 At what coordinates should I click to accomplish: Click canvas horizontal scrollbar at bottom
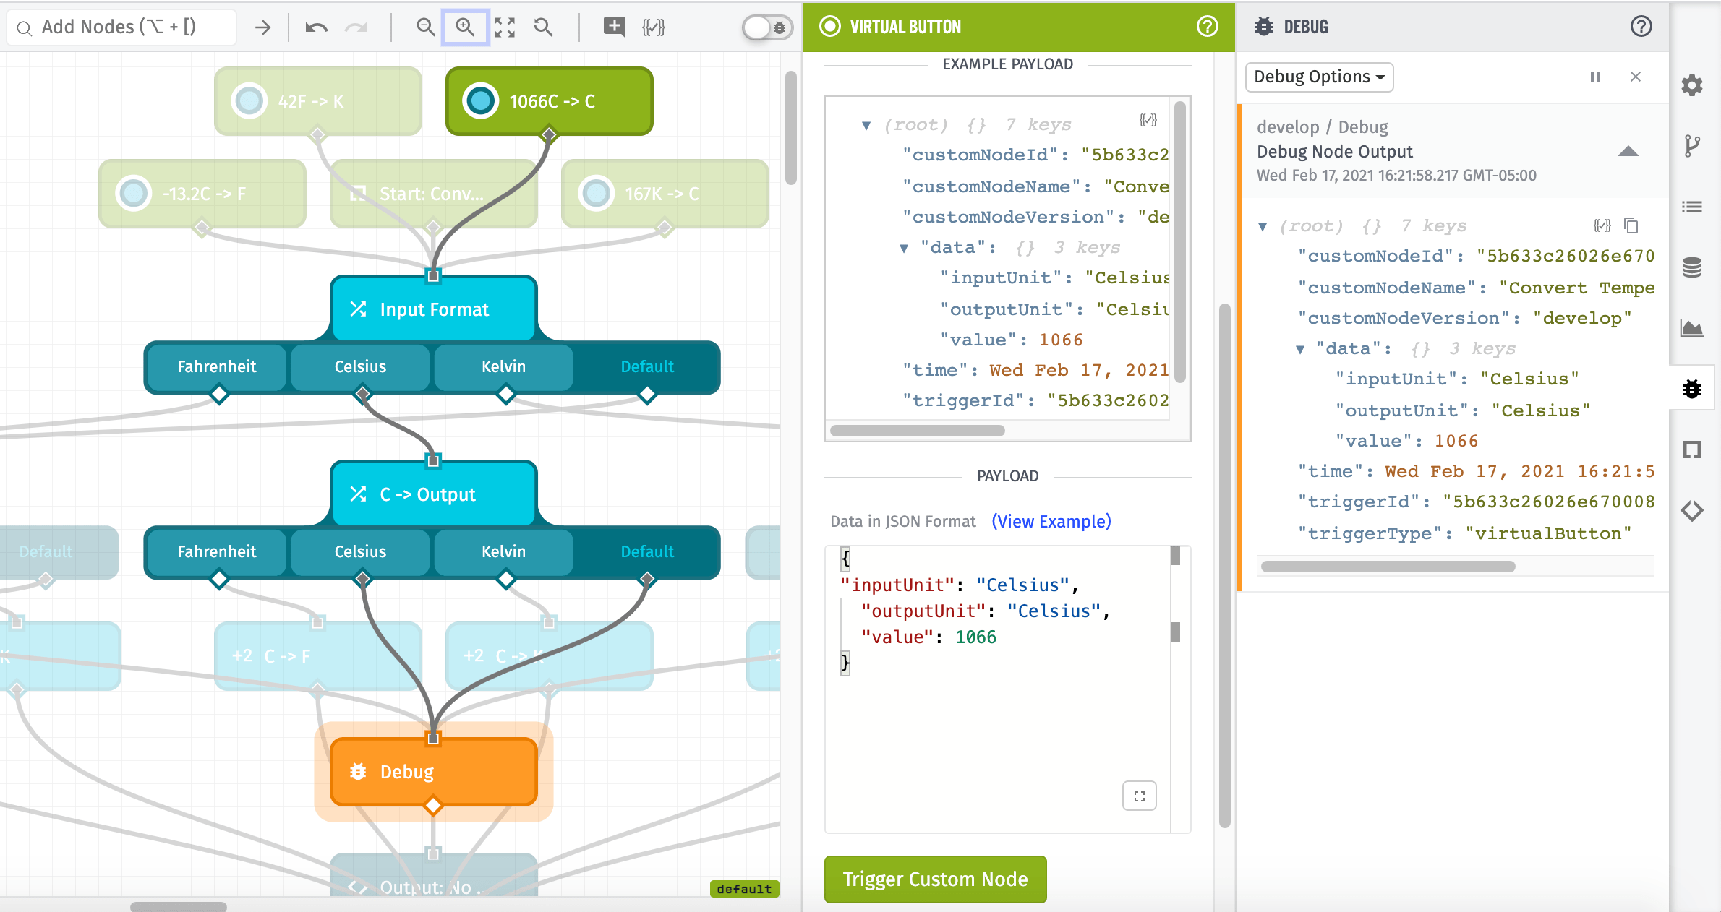coord(178,906)
